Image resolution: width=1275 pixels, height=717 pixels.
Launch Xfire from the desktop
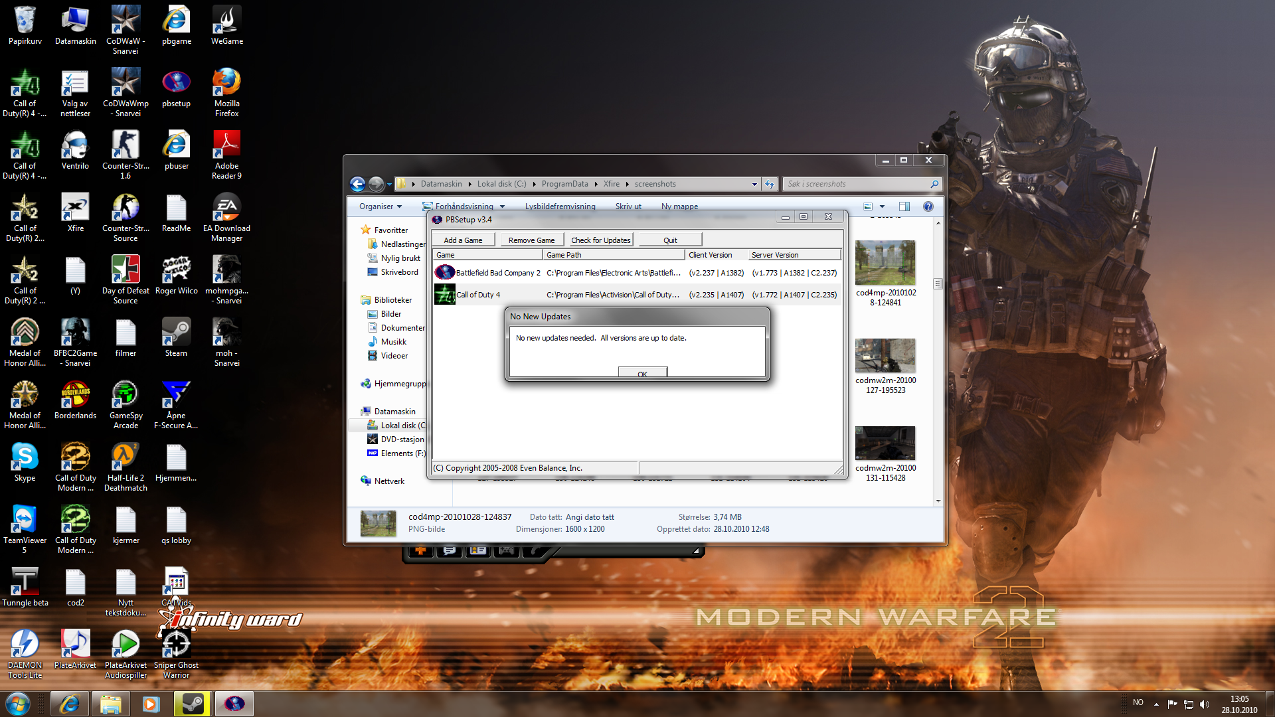point(75,212)
